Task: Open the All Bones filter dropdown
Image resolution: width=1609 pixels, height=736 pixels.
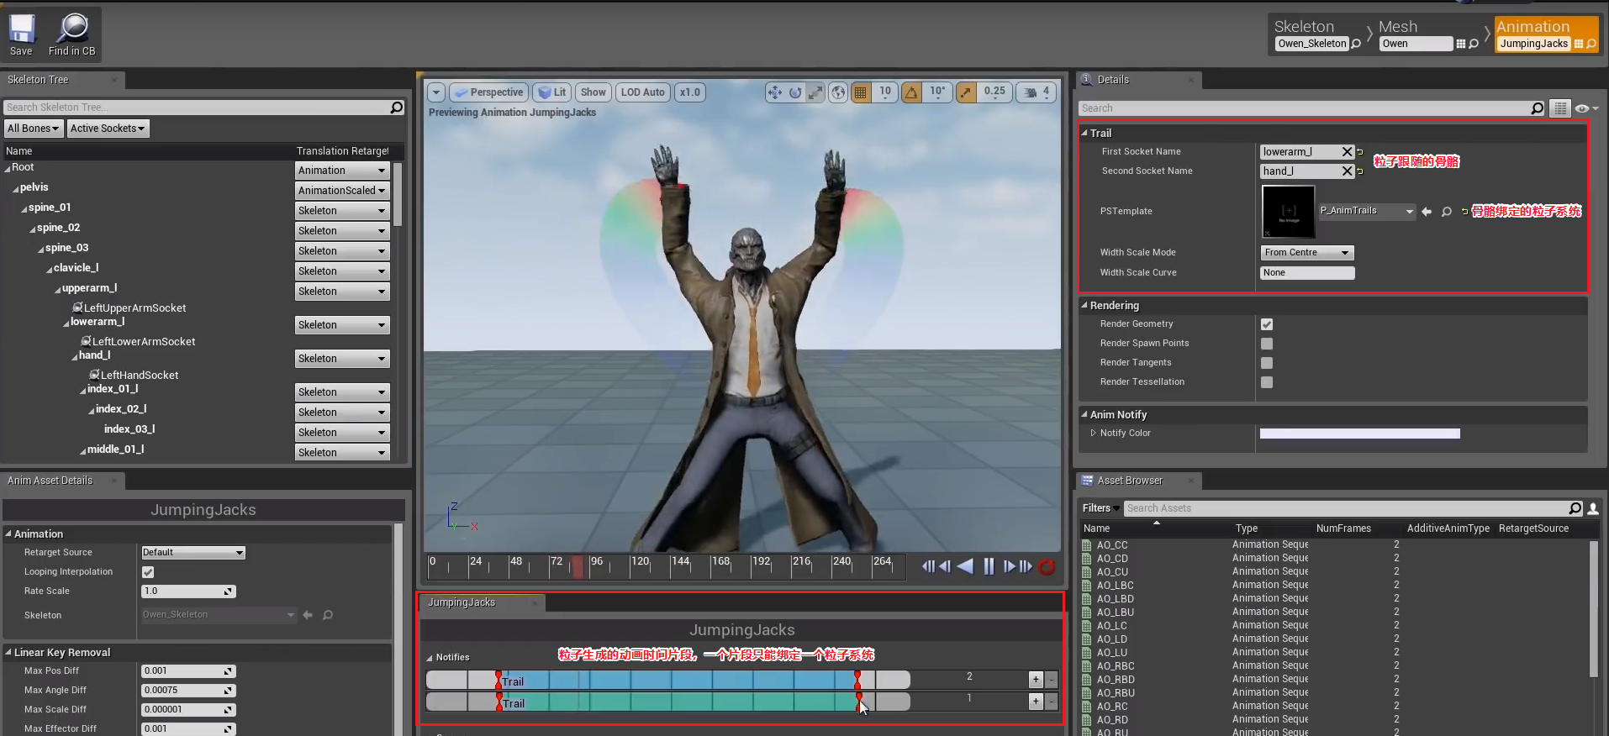Action: click(34, 129)
